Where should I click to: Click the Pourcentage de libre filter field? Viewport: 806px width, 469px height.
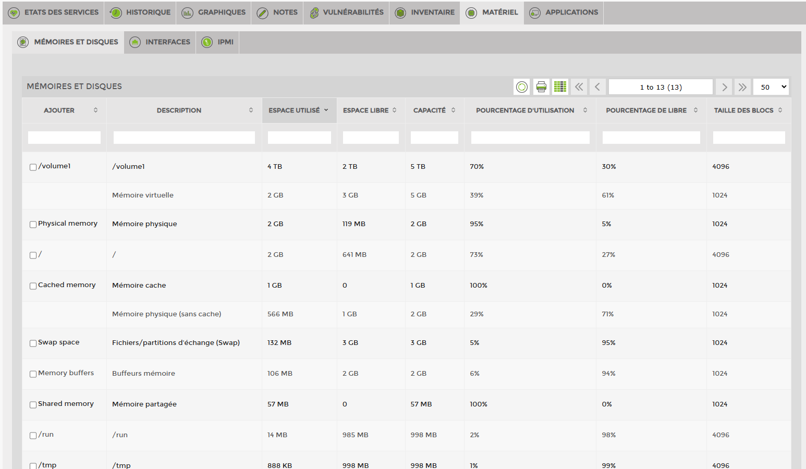[x=651, y=138]
